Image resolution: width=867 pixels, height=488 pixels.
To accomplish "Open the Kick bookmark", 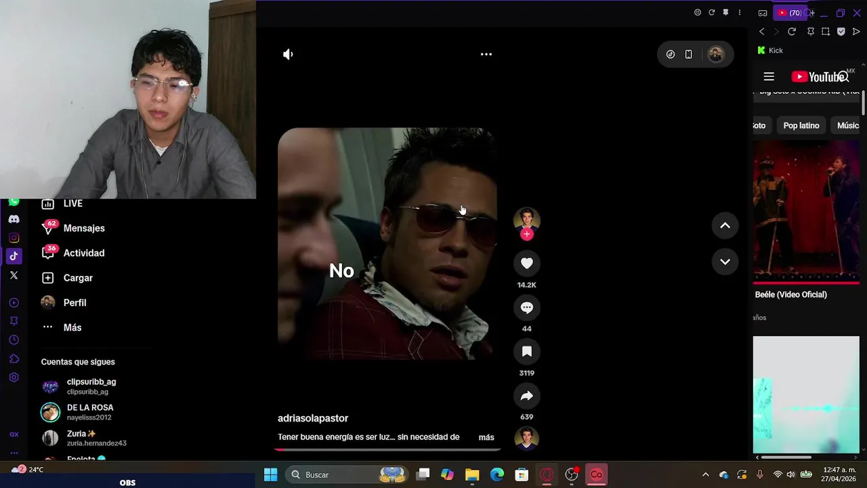I will click(x=770, y=50).
